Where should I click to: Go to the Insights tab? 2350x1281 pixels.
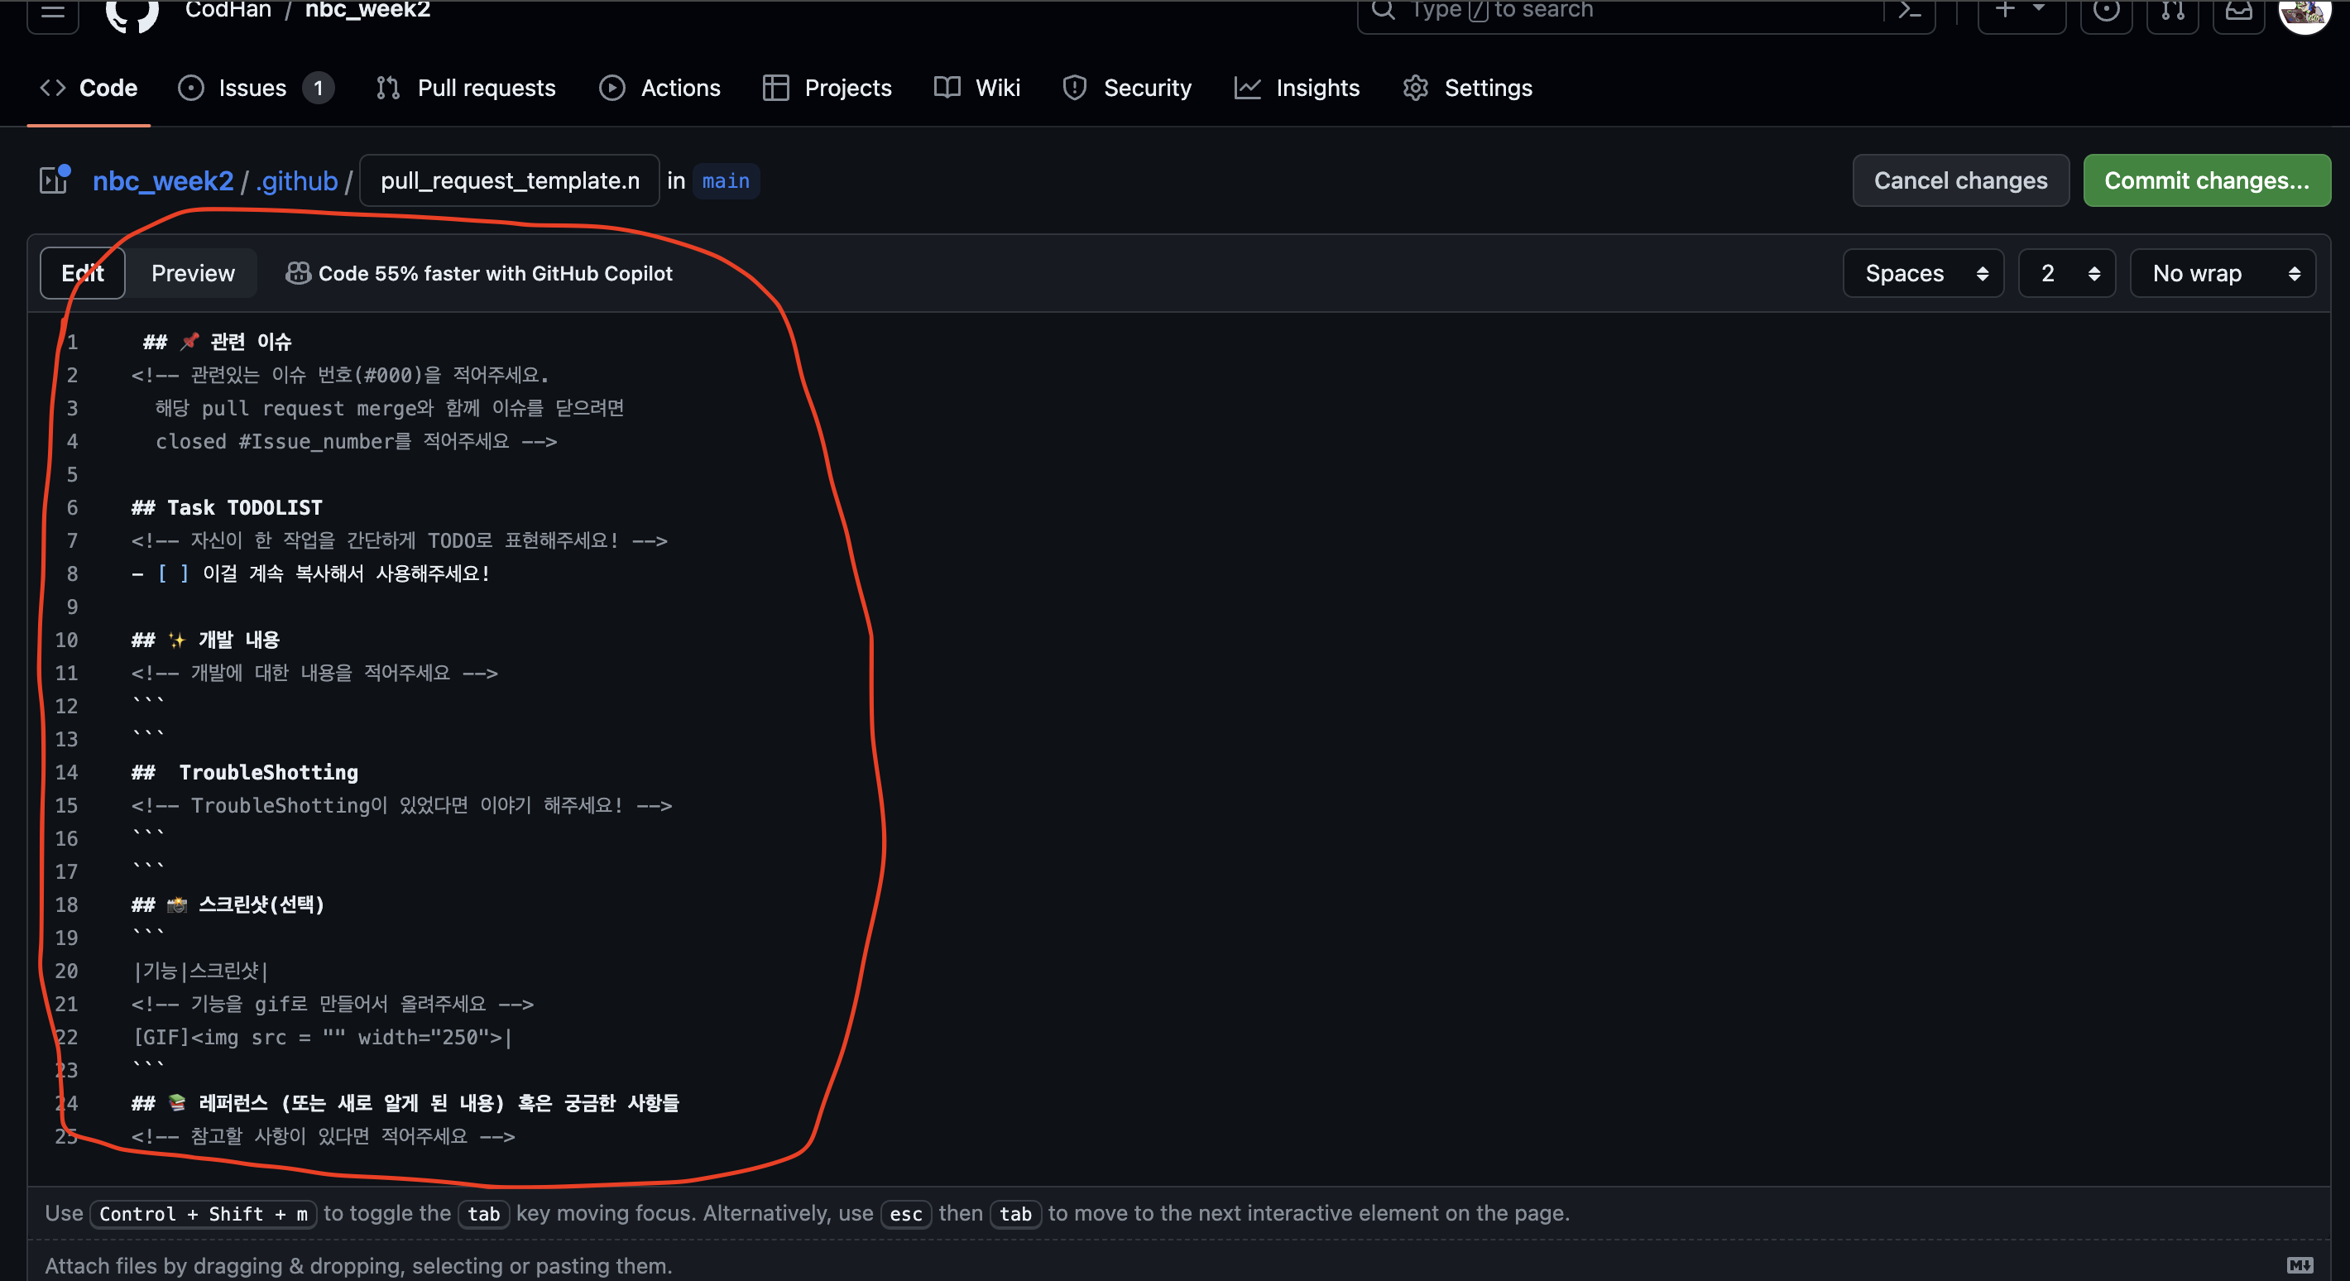(1297, 88)
